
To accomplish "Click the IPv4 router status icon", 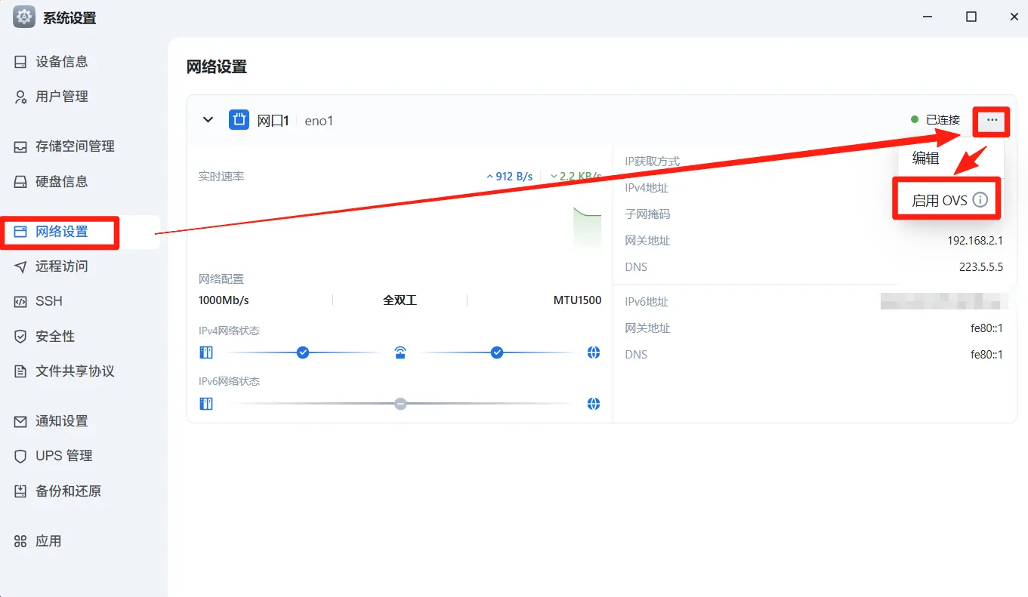I will pos(400,352).
